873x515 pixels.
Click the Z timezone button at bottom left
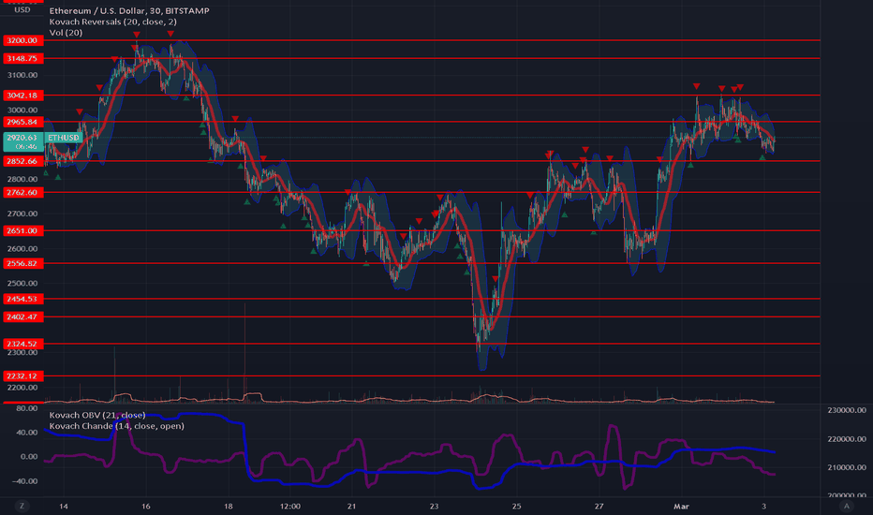[22, 506]
